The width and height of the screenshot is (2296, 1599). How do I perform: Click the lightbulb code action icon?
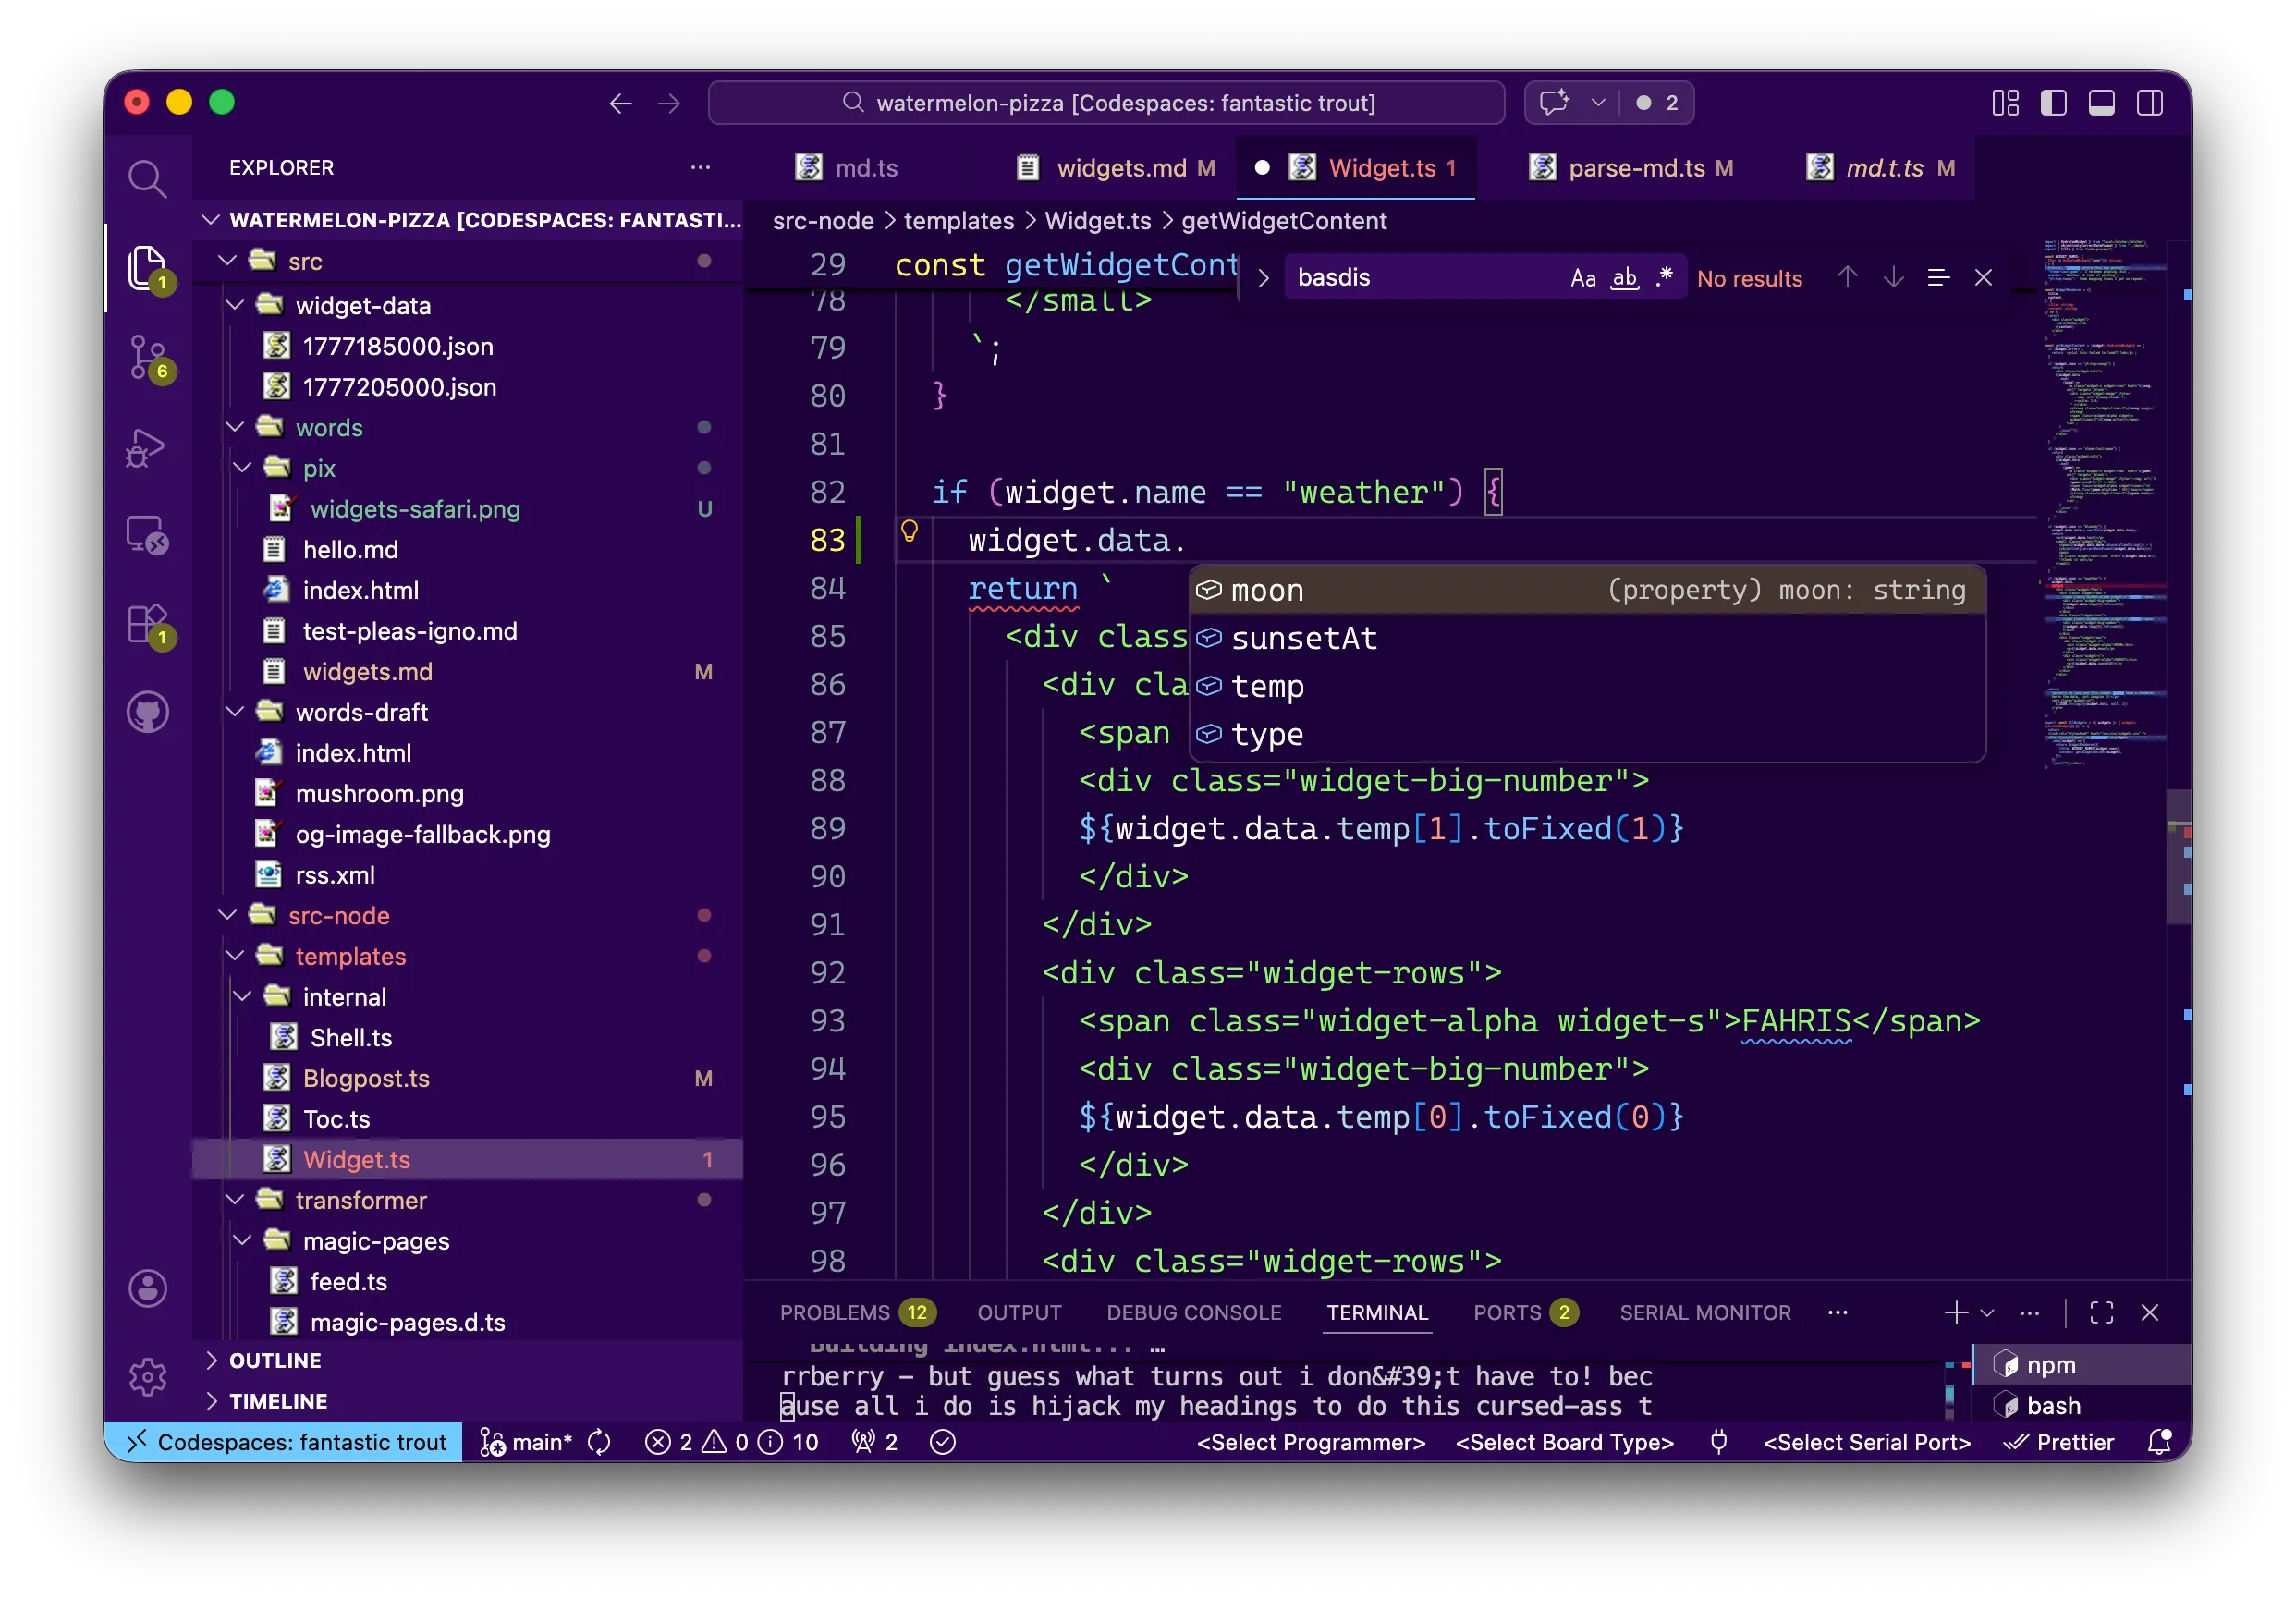(909, 531)
